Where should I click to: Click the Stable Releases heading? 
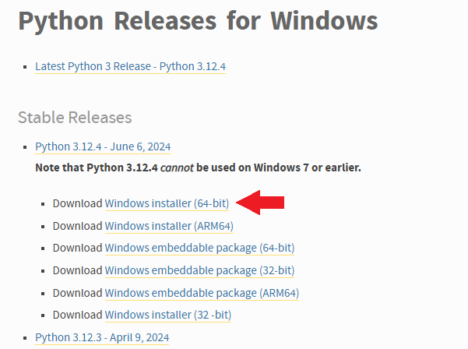(x=75, y=118)
